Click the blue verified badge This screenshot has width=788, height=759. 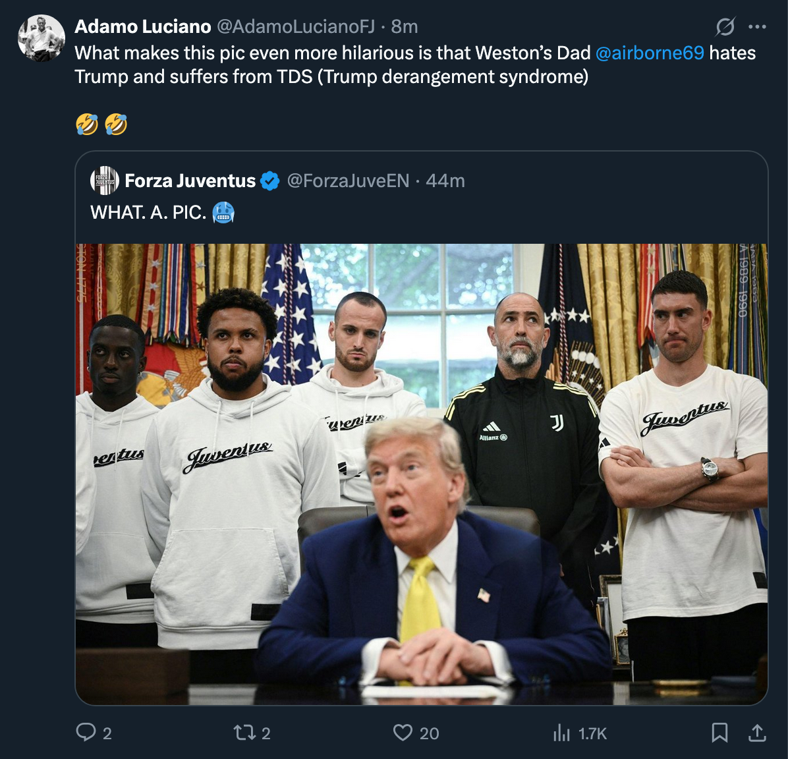270,181
